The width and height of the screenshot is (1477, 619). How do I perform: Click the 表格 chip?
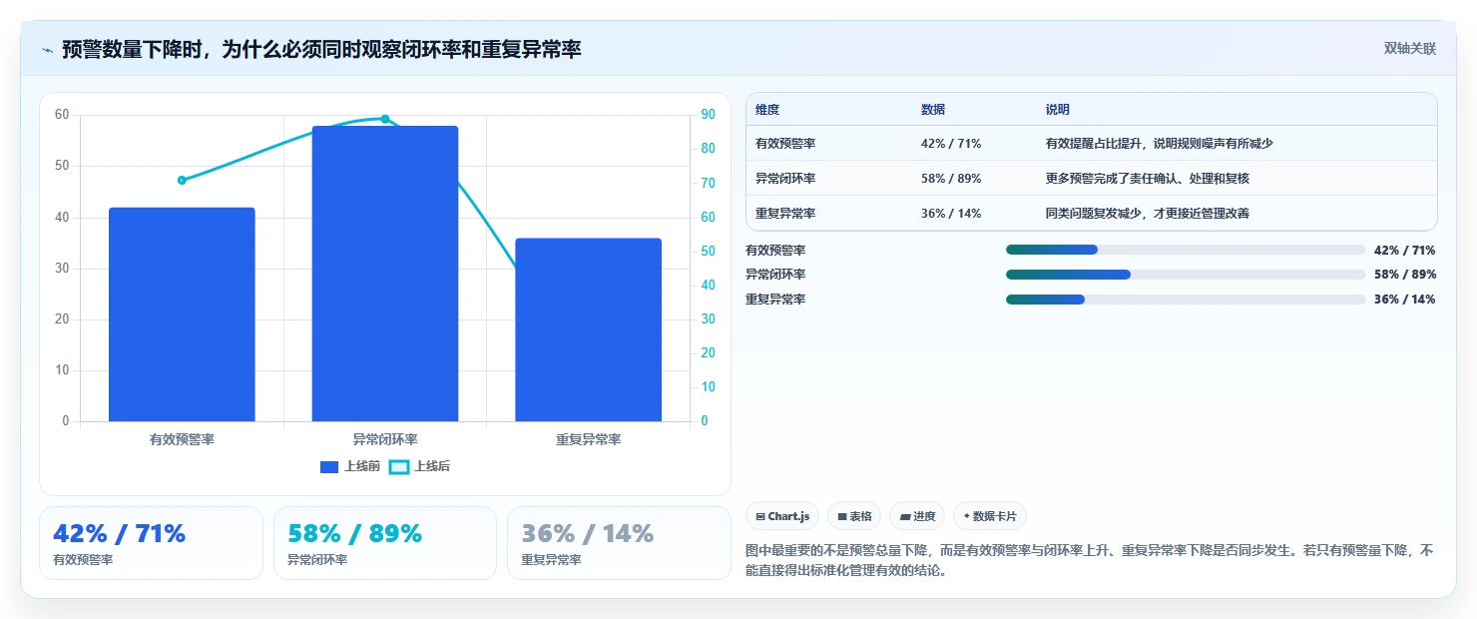[854, 516]
